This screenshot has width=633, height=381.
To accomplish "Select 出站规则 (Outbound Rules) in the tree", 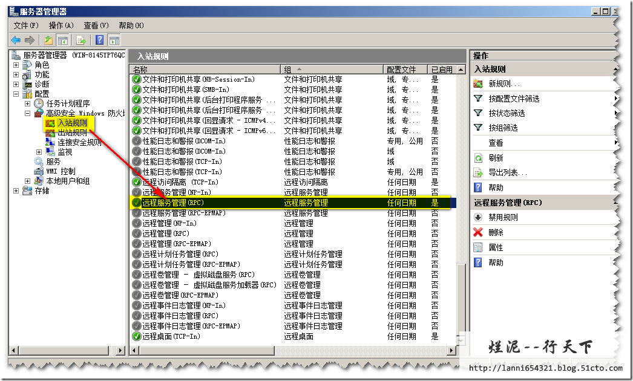I will 71,132.
